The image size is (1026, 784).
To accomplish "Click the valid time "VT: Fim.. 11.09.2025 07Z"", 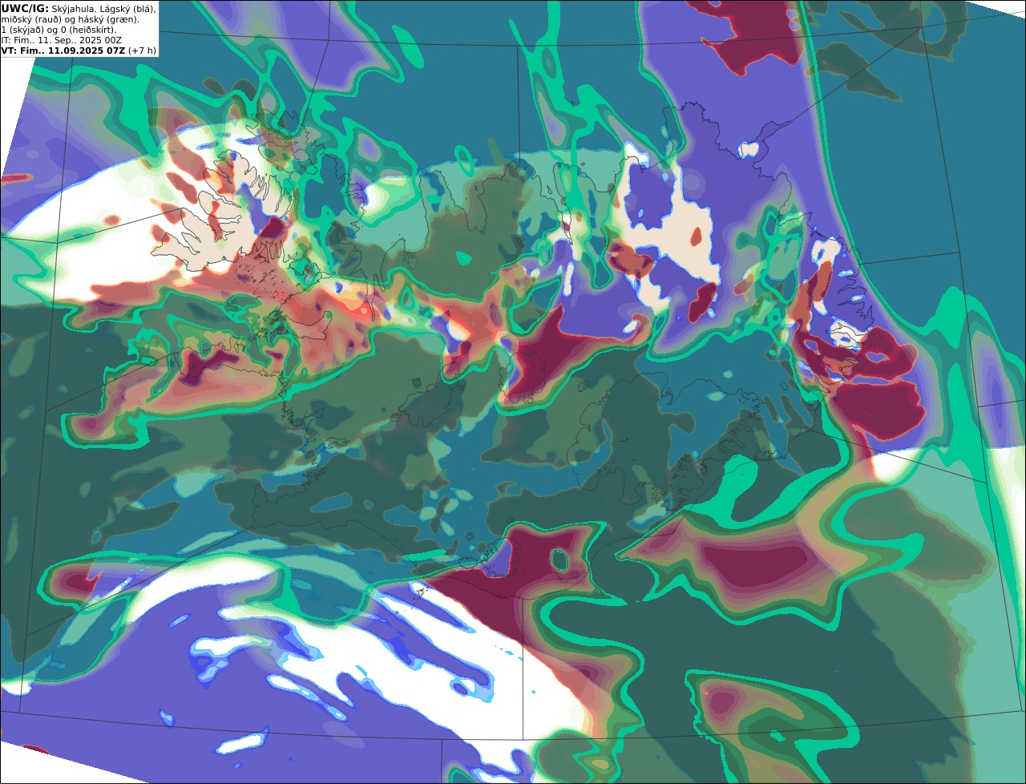I will coord(63,51).
